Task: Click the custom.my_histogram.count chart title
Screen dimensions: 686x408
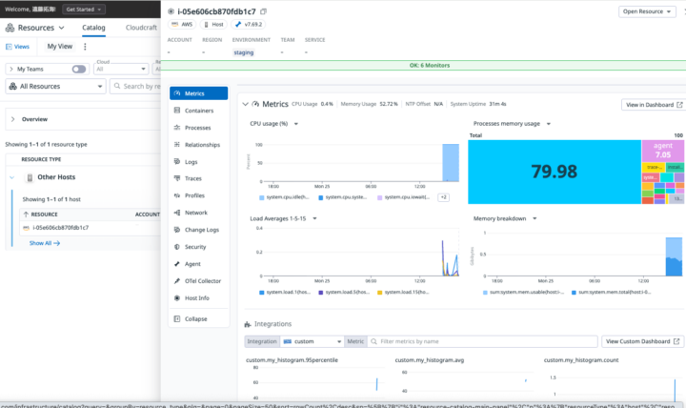Action: (581, 360)
